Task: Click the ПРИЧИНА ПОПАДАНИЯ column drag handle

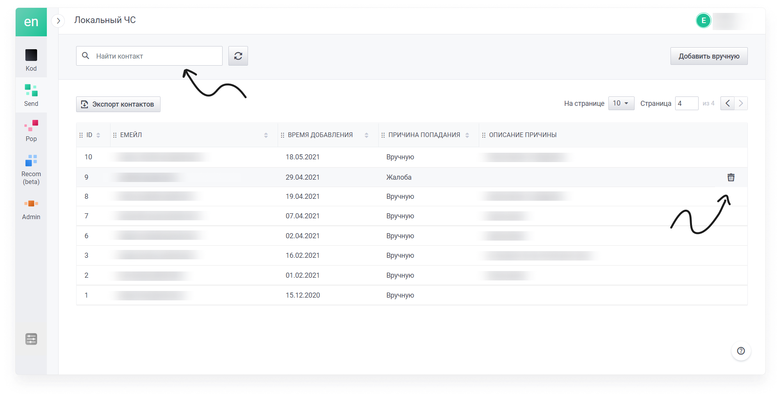Action: click(x=383, y=135)
